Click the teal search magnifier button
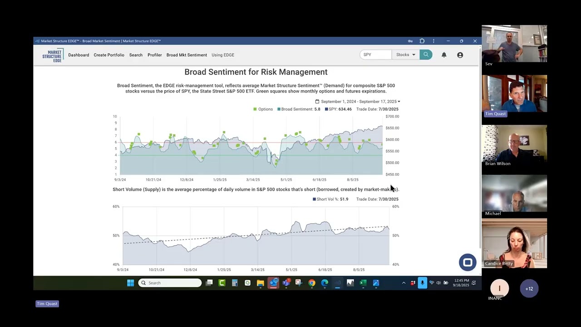 coord(426,54)
